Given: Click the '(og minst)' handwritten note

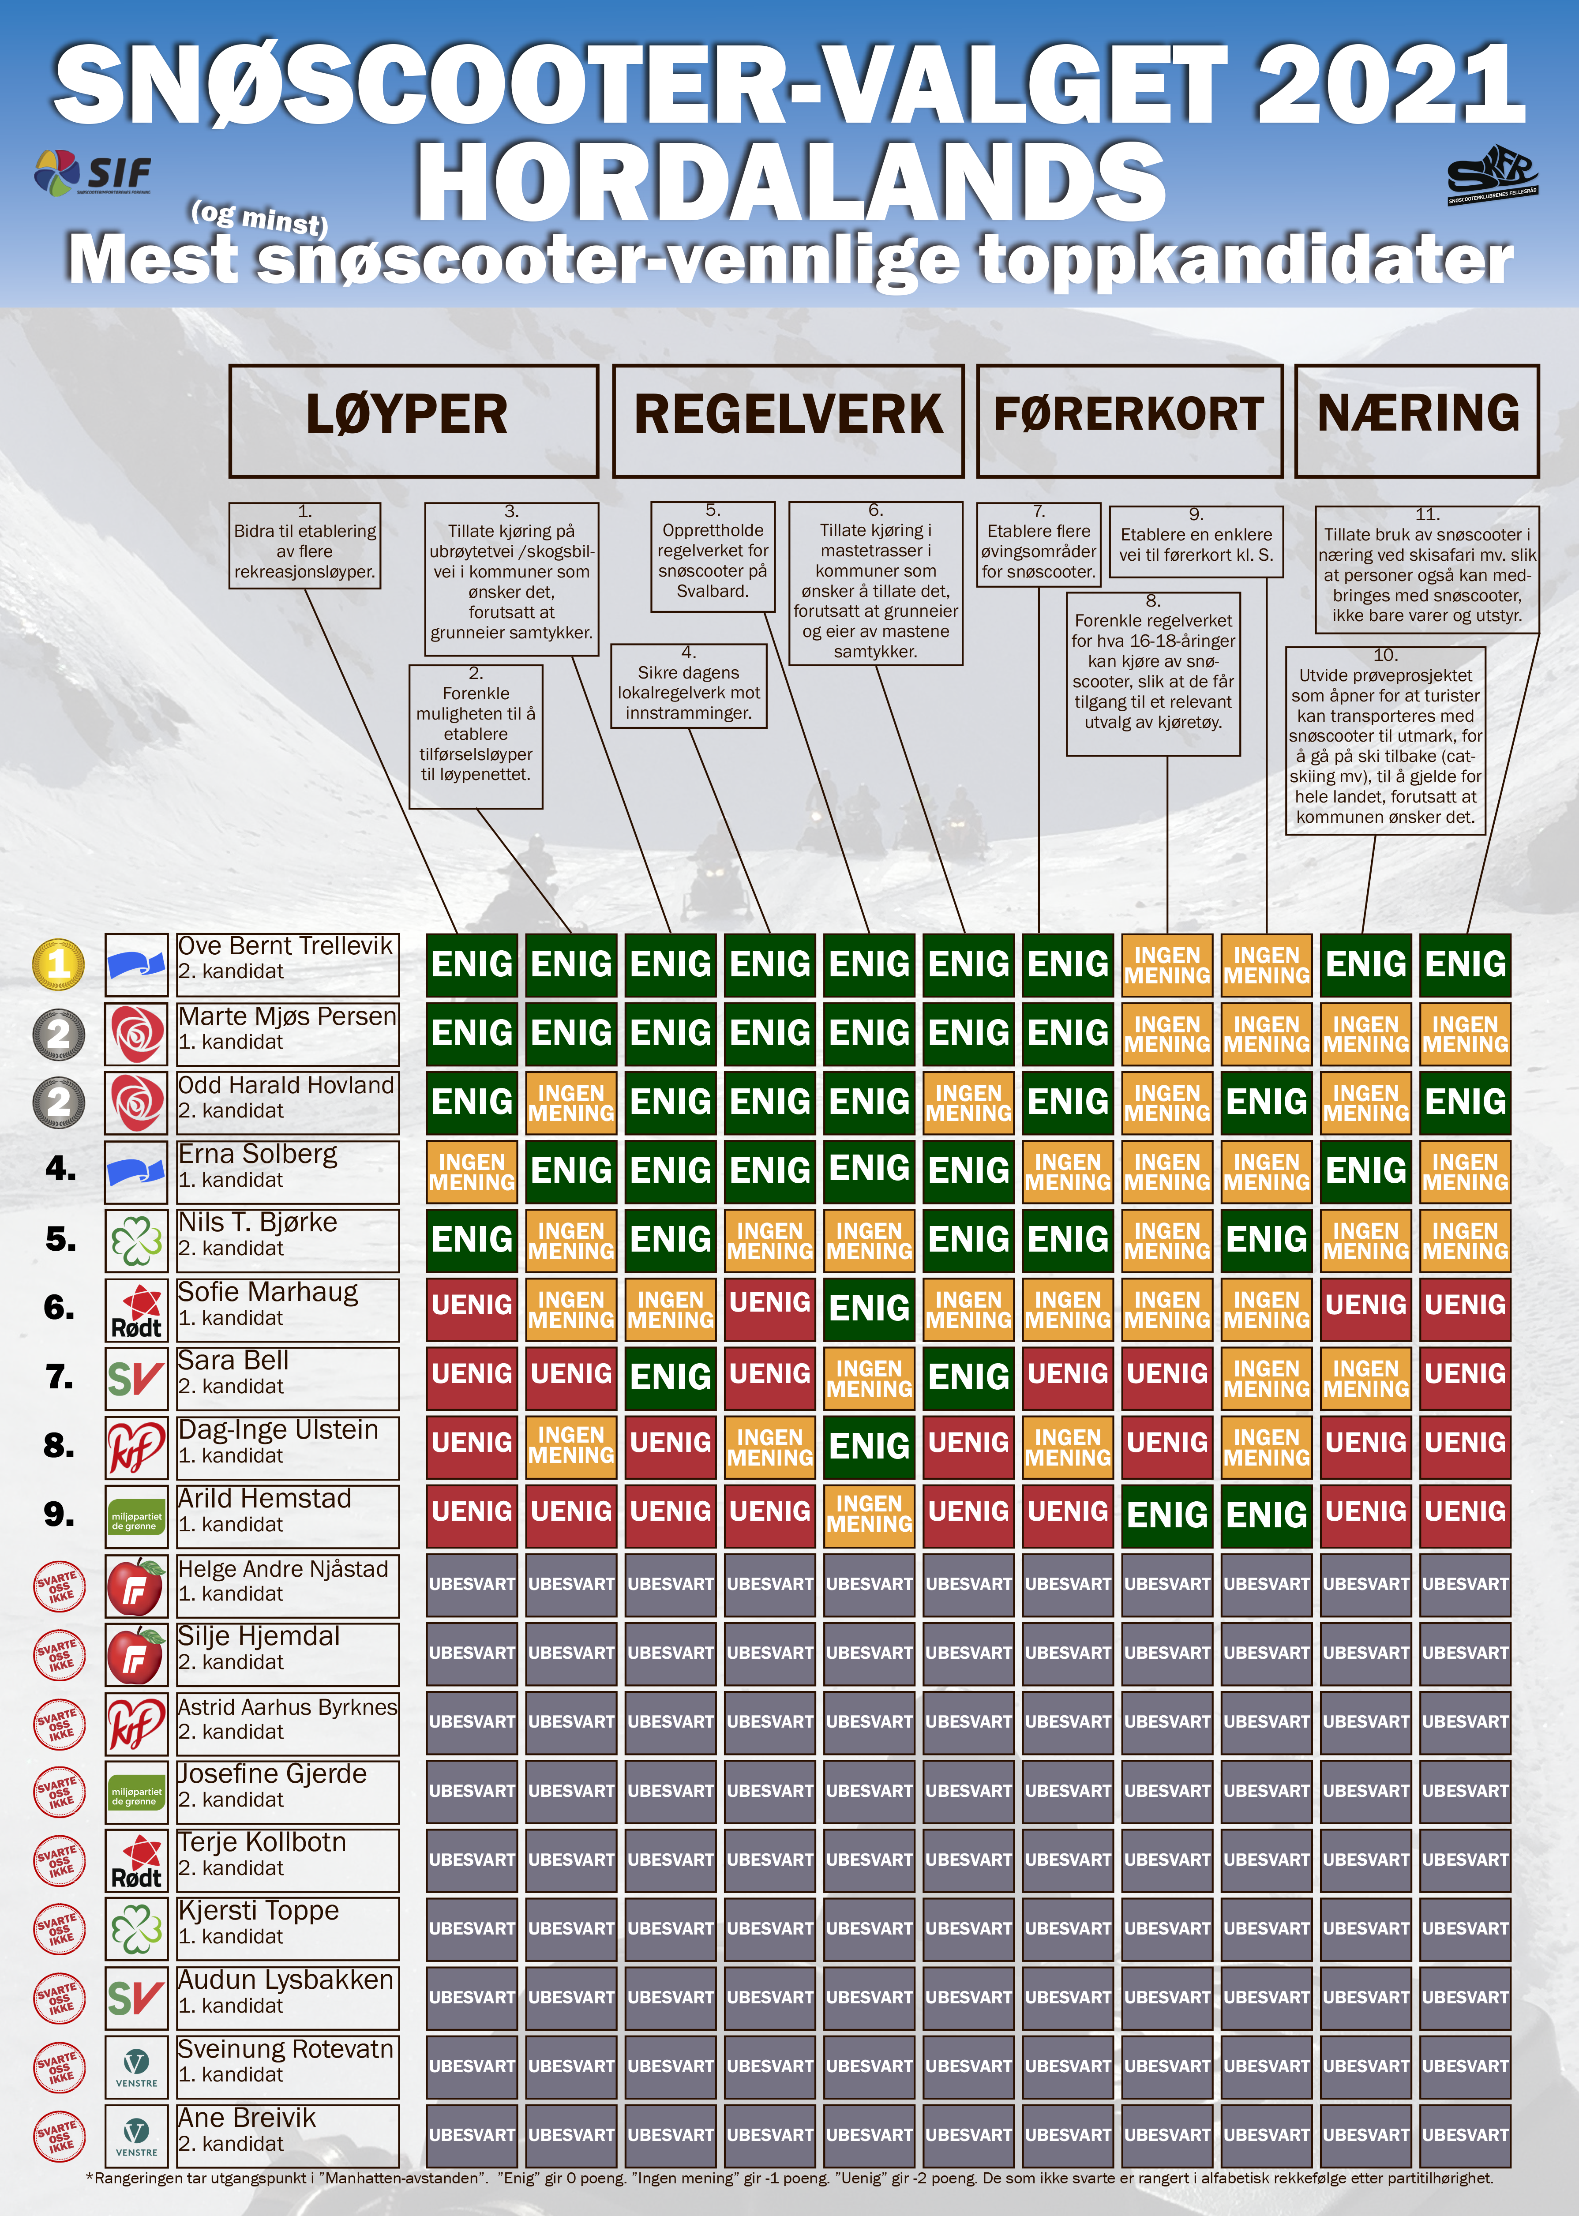Looking at the screenshot, I should pyautogui.click(x=259, y=218).
